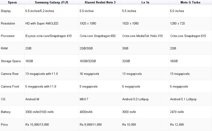Click the Moto G Turbo column header

[x=190, y=2]
